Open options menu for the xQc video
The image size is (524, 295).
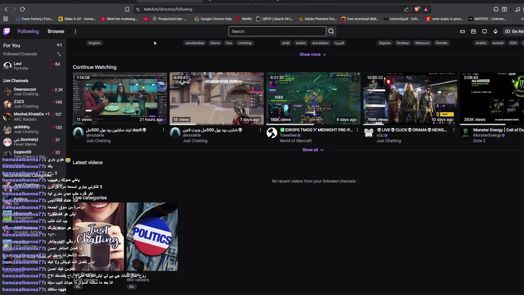(454, 130)
